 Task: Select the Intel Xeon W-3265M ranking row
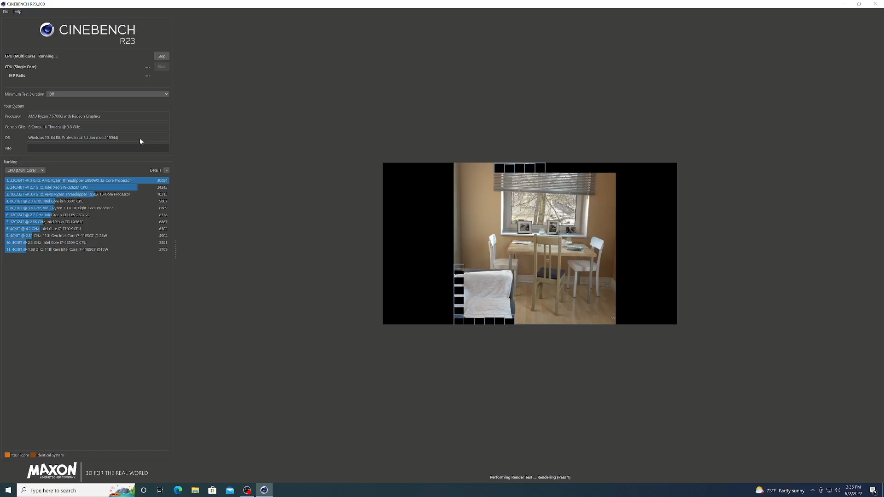(87, 187)
